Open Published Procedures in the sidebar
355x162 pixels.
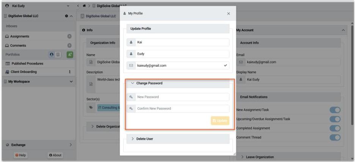click(x=27, y=63)
